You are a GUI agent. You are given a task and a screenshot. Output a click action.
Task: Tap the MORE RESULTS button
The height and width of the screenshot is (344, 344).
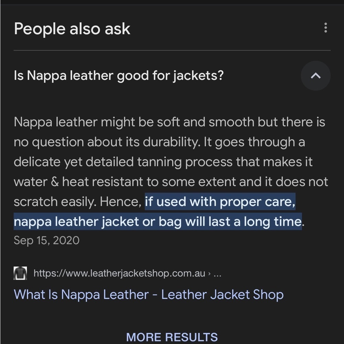[x=172, y=337]
